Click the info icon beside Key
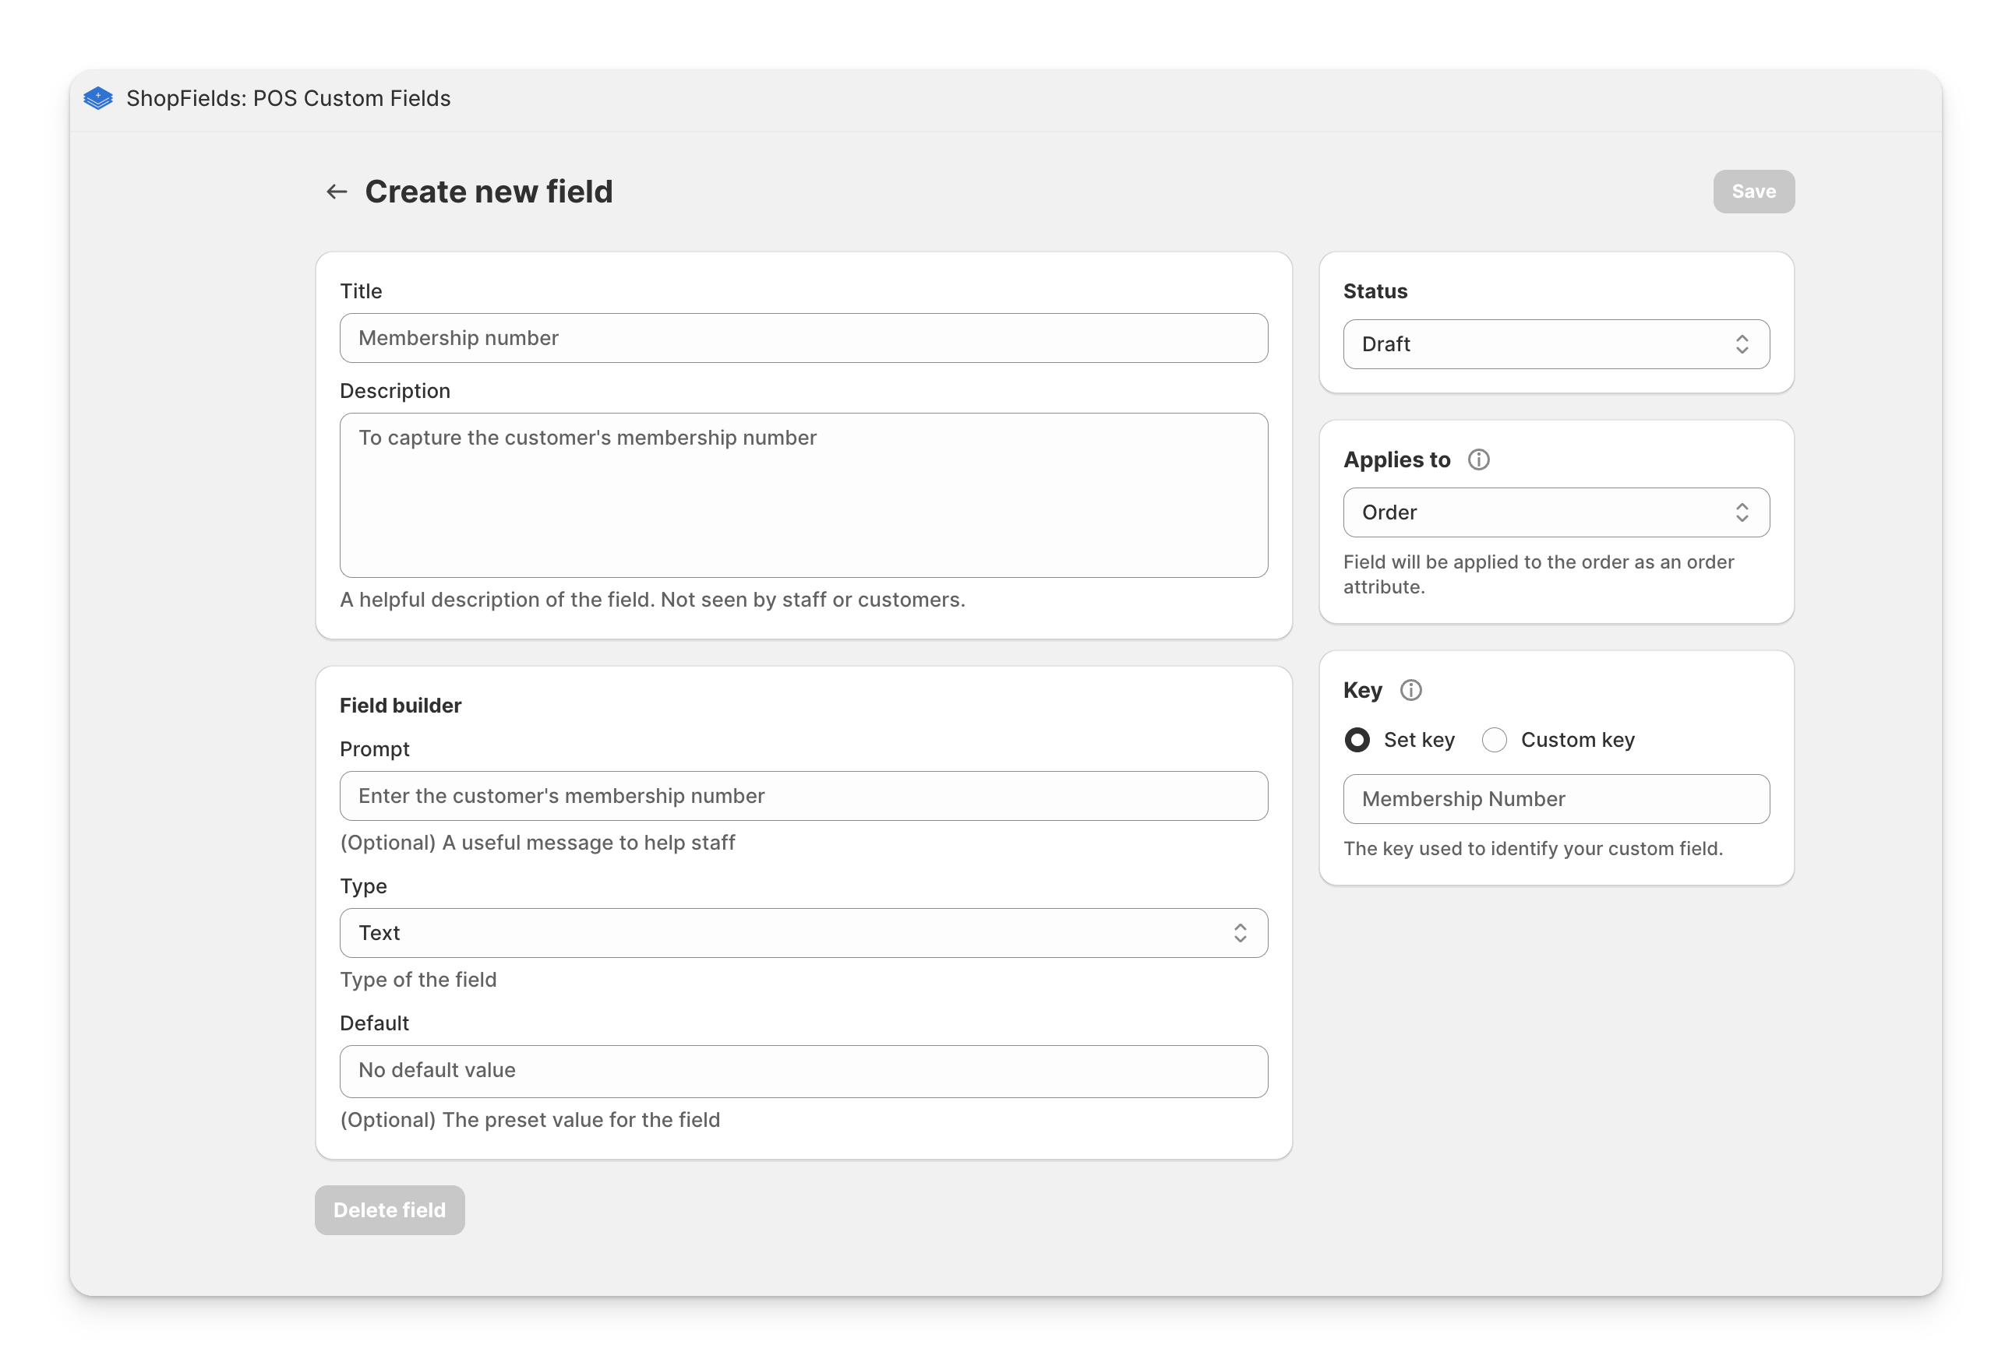Screen dimensions: 2012x1366 [1412, 689]
